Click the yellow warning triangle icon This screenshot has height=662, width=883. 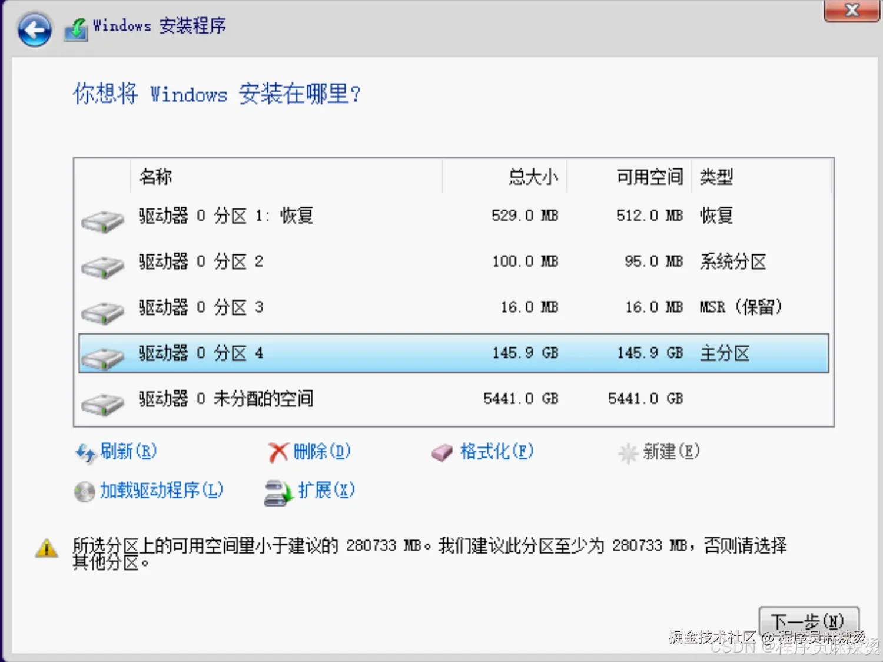(x=47, y=548)
